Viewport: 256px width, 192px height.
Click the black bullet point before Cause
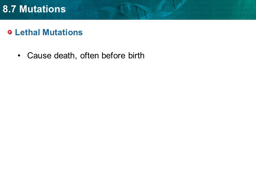click(19, 56)
